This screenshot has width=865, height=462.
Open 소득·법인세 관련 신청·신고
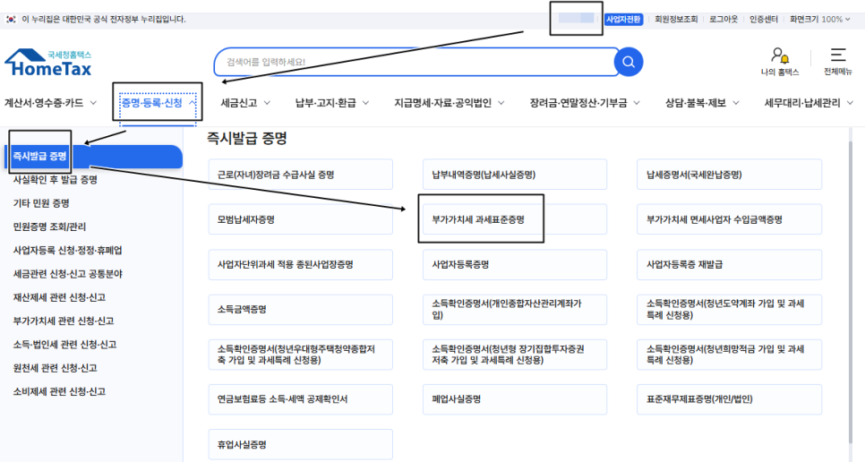click(65, 345)
